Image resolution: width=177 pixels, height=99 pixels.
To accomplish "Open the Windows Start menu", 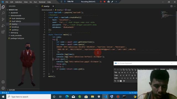I will point(3,97).
